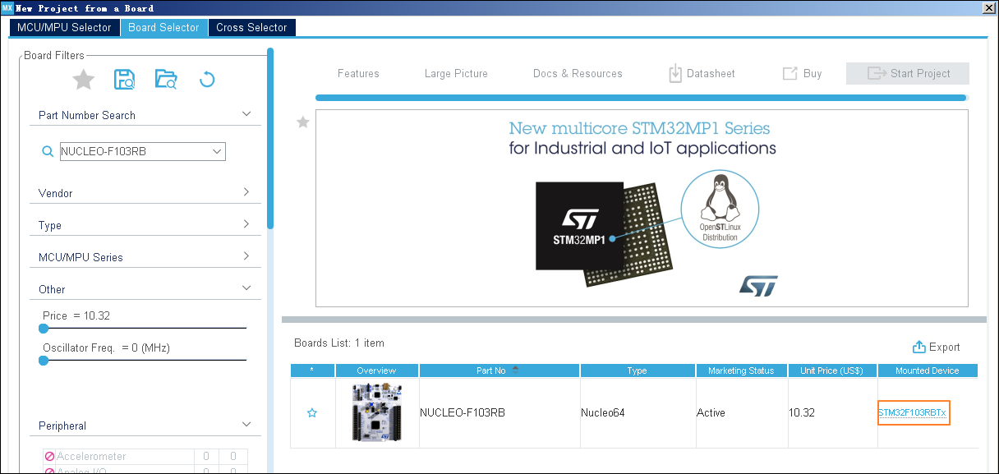This screenshot has height=474, width=999.
Task: Reset all board filters
Action: (206, 79)
